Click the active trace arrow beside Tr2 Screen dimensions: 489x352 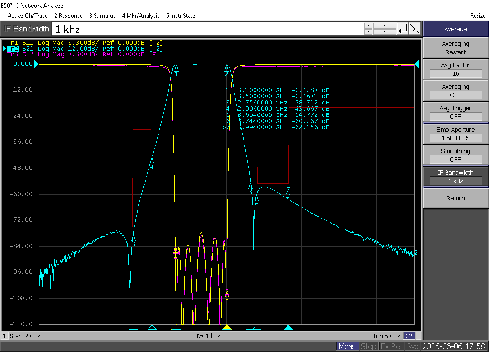4,49
